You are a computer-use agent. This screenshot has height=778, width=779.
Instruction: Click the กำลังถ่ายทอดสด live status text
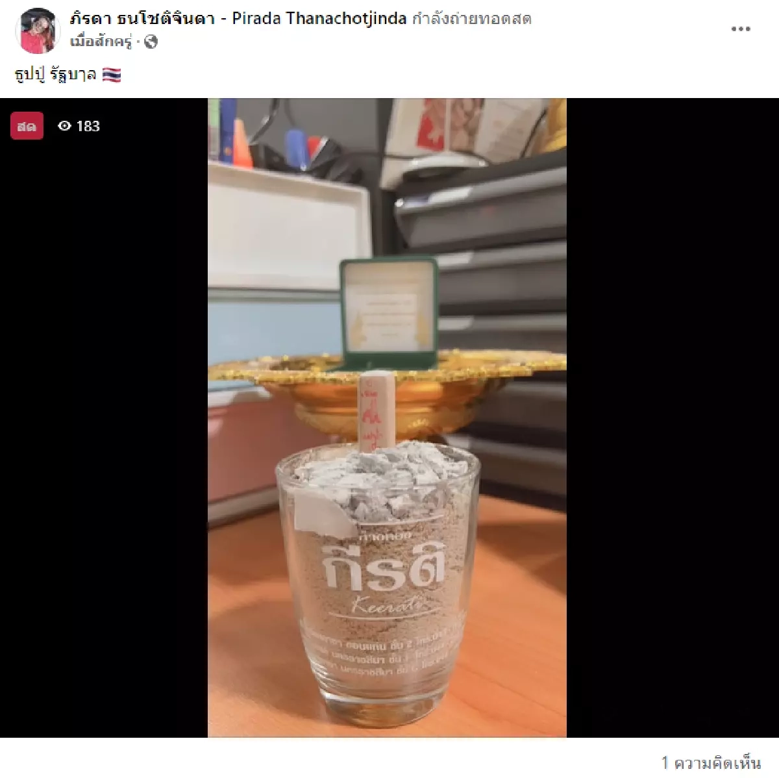coord(472,19)
